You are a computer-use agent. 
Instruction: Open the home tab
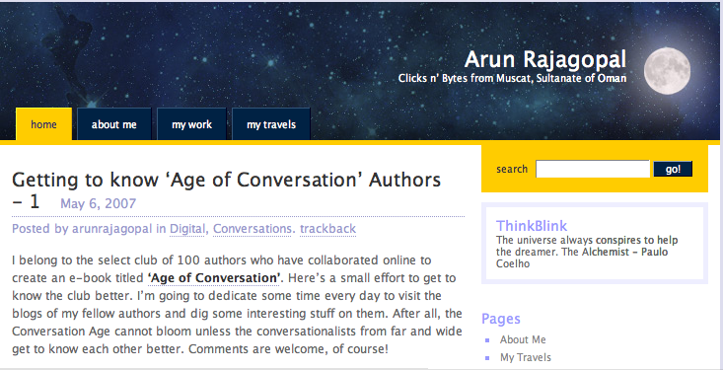coord(43,124)
